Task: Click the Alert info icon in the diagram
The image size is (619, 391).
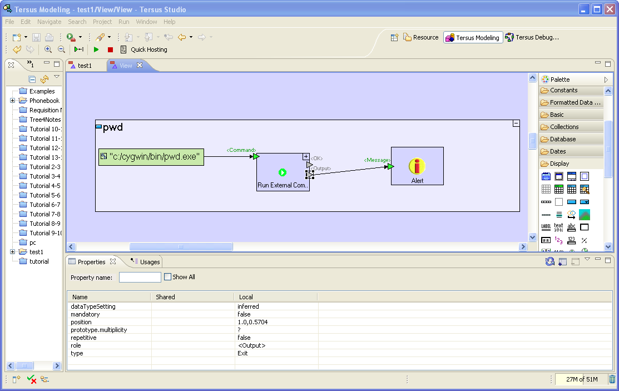Action: (x=417, y=166)
